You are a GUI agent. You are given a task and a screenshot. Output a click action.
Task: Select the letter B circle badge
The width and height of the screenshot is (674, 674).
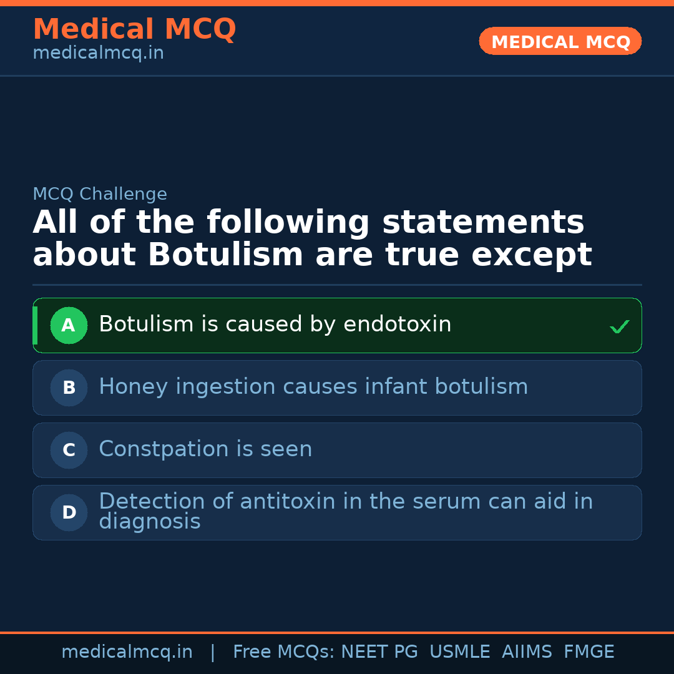(69, 388)
